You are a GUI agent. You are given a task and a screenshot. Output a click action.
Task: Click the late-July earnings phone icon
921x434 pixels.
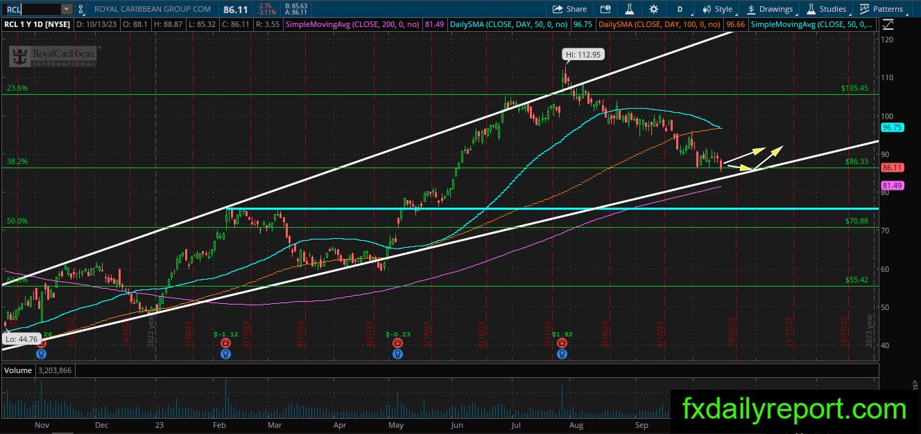tap(563, 343)
